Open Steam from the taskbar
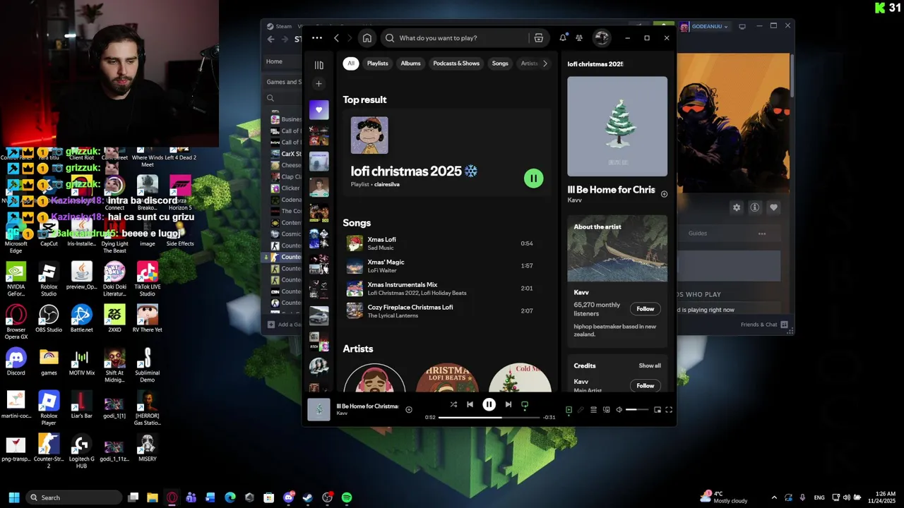Screen dimensions: 904x508 click(308, 497)
